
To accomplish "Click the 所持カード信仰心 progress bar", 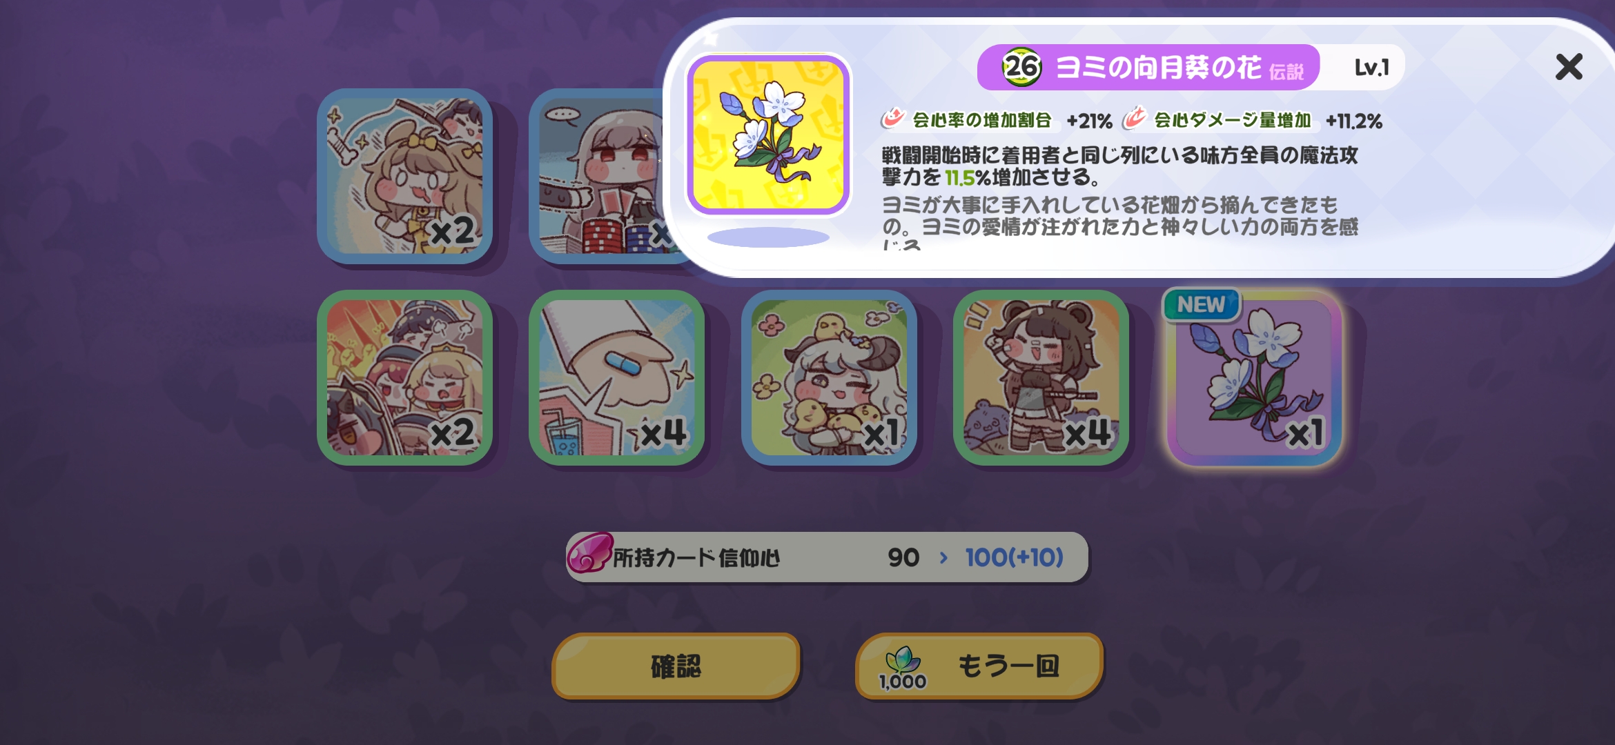I will coord(827,557).
